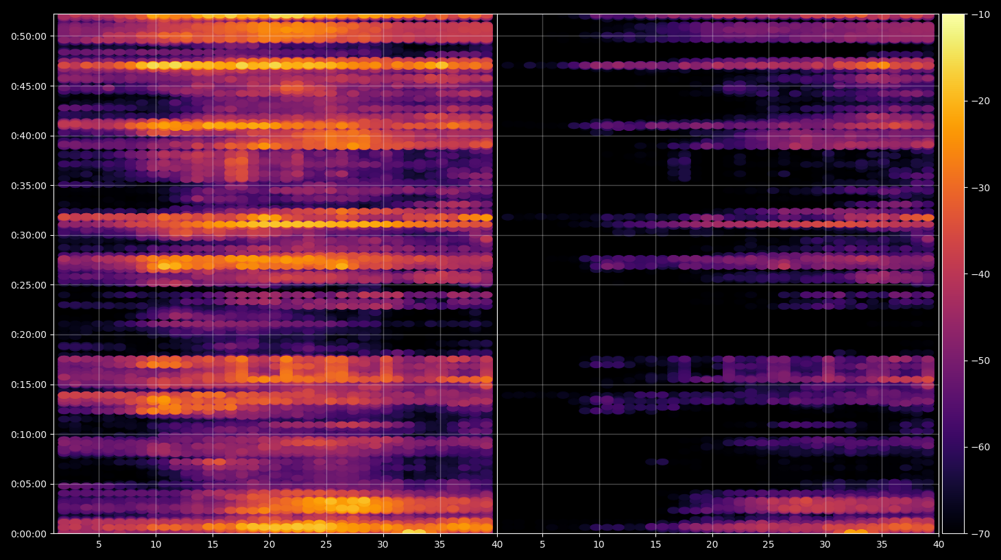1001x560 pixels.
Task: Select the 0:45:00 time axis label
Action: pos(28,86)
